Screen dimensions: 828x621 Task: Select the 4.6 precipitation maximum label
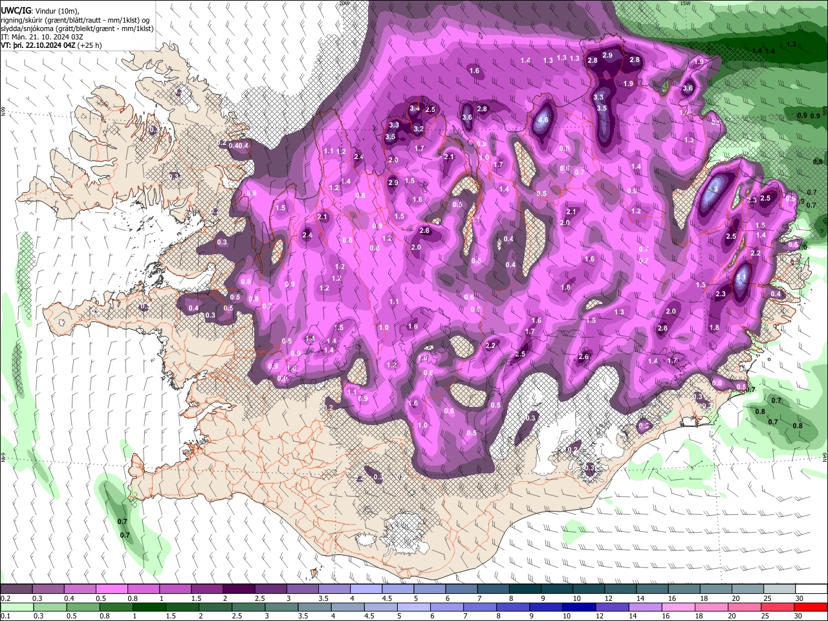point(543,120)
